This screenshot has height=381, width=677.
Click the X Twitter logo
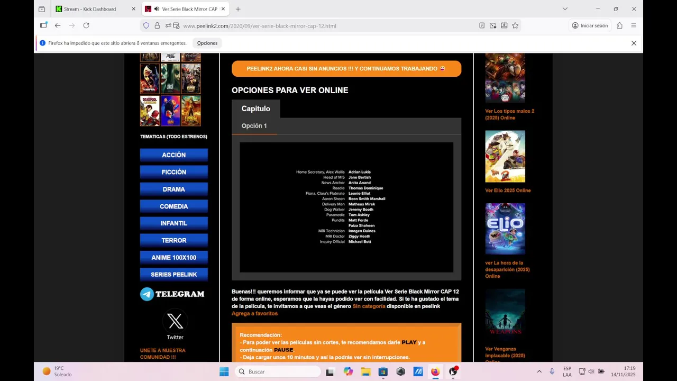coord(175,321)
